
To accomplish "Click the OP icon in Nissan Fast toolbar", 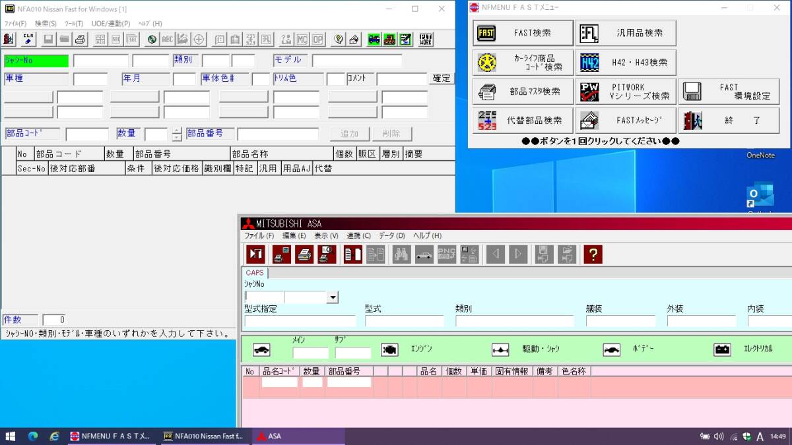I will click(x=318, y=39).
